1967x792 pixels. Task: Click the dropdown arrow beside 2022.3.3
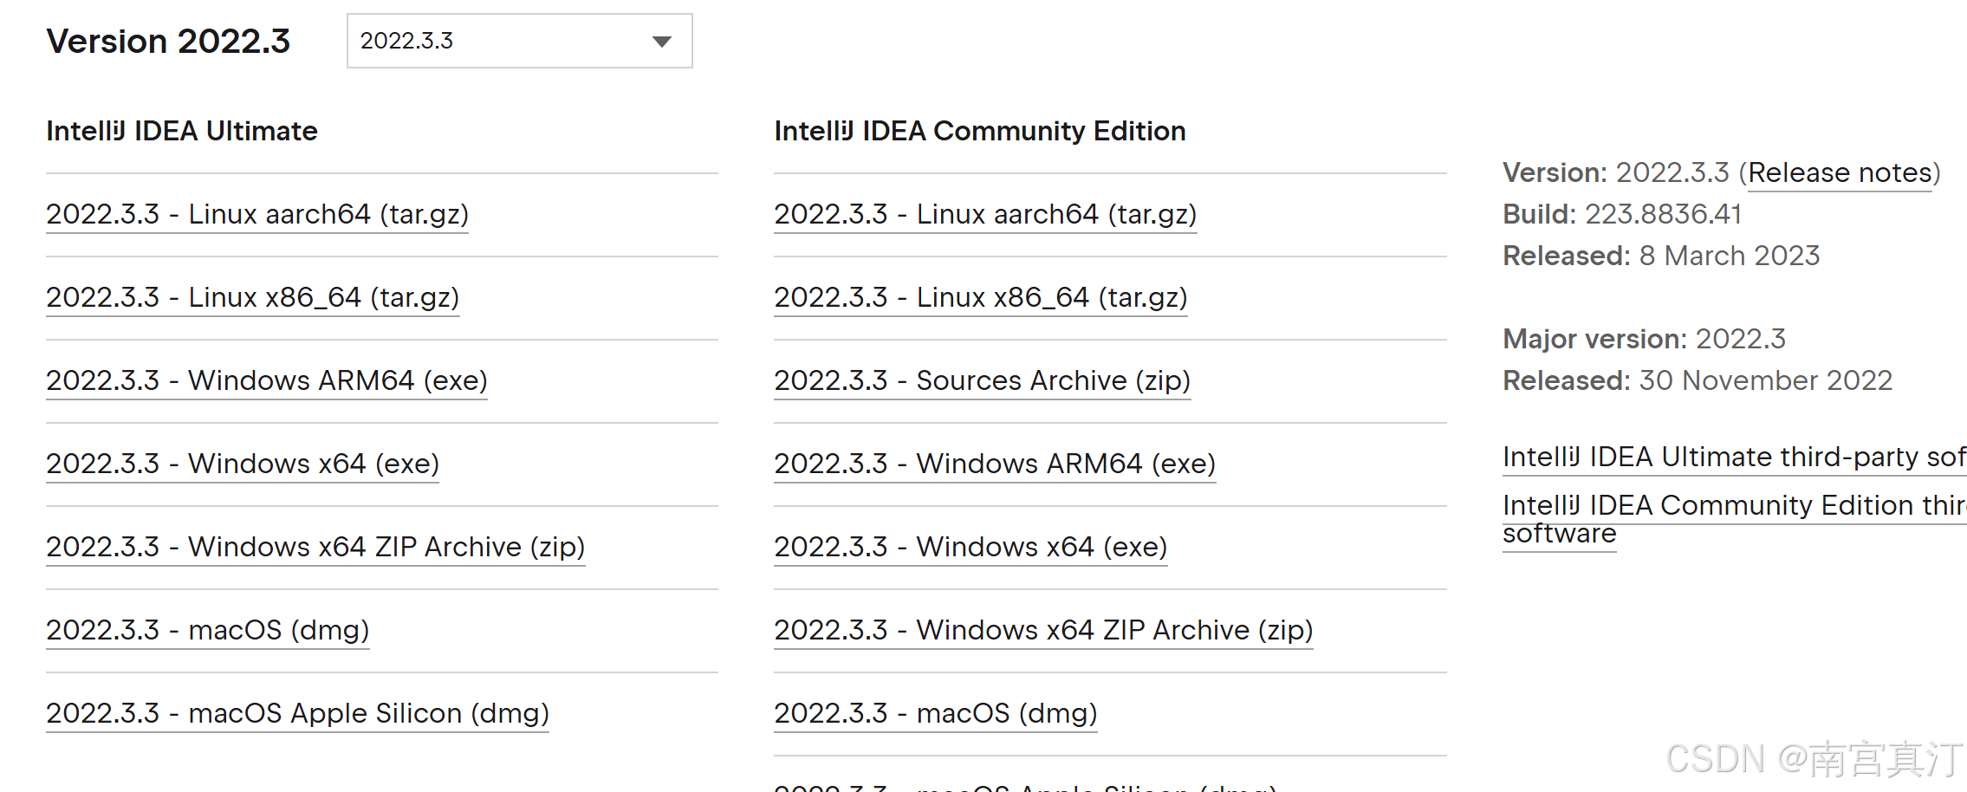pos(662,42)
